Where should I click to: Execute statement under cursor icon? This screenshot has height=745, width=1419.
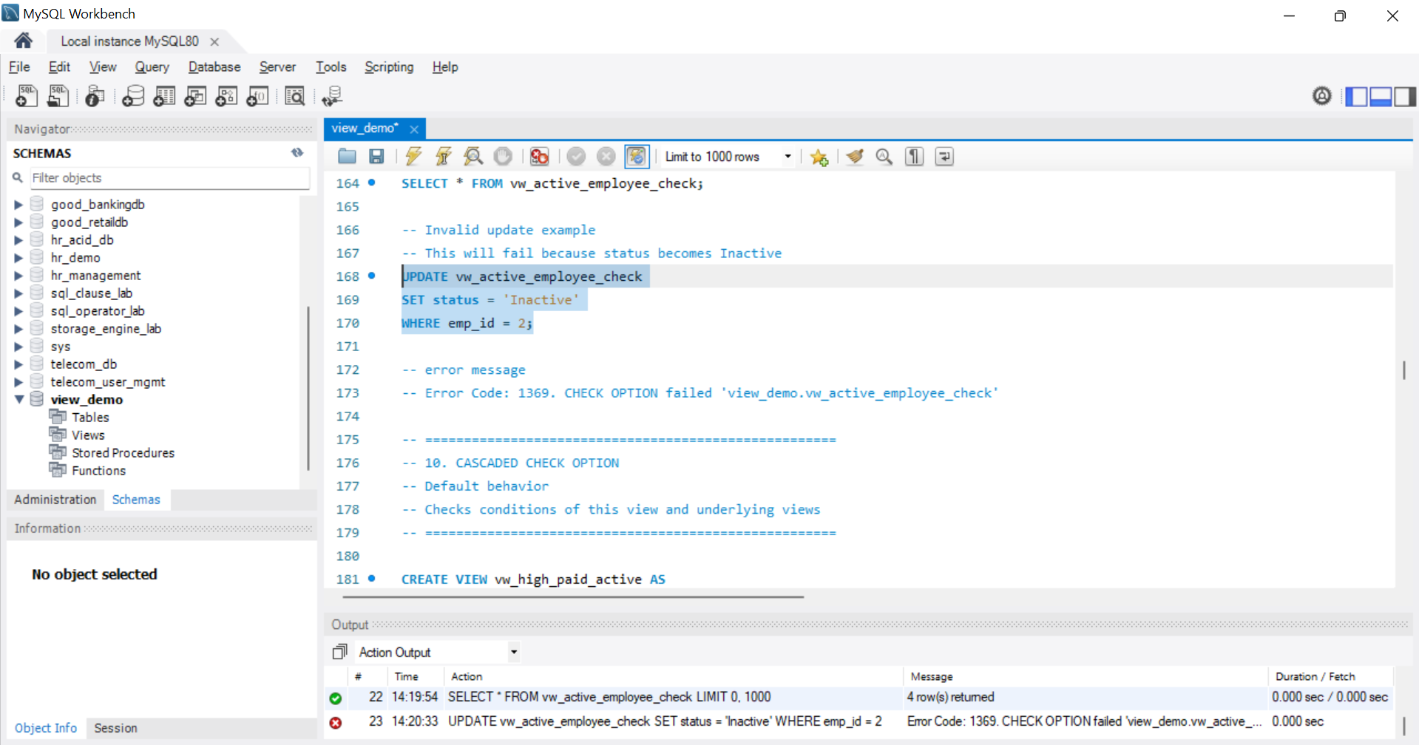(x=443, y=156)
